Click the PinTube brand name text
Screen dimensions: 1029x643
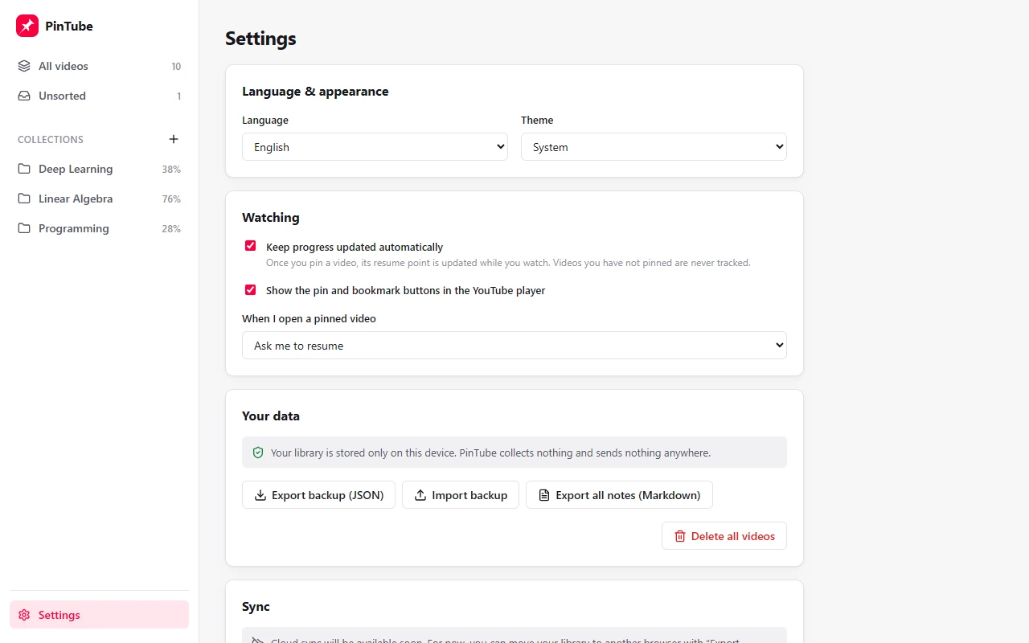tap(69, 26)
